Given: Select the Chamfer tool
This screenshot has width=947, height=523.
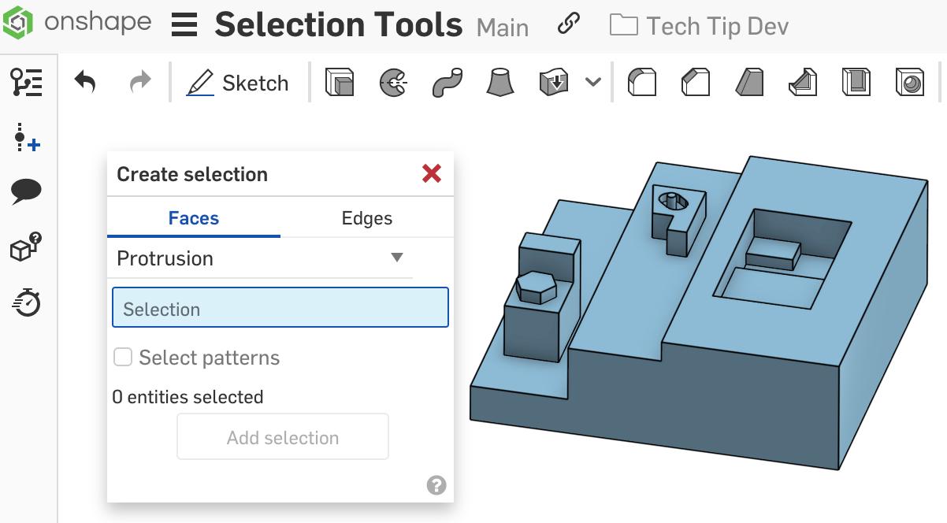Looking at the screenshot, I should [695, 81].
